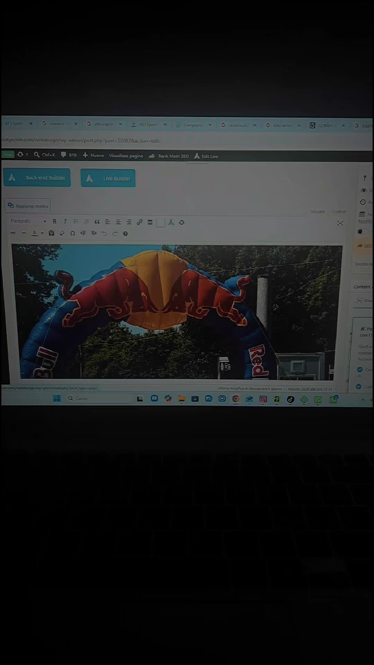Viewport: 374px width, 665px height.
Task: Toggle italic formatting in the editor toolbar
Action: click(x=65, y=221)
